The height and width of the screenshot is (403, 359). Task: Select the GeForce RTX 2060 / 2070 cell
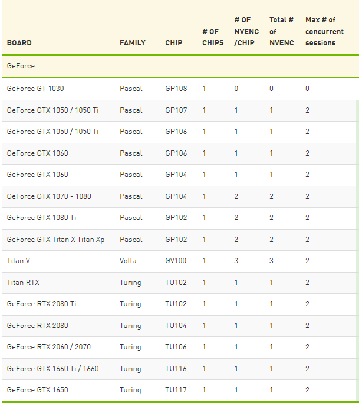click(x=49, y=347)
